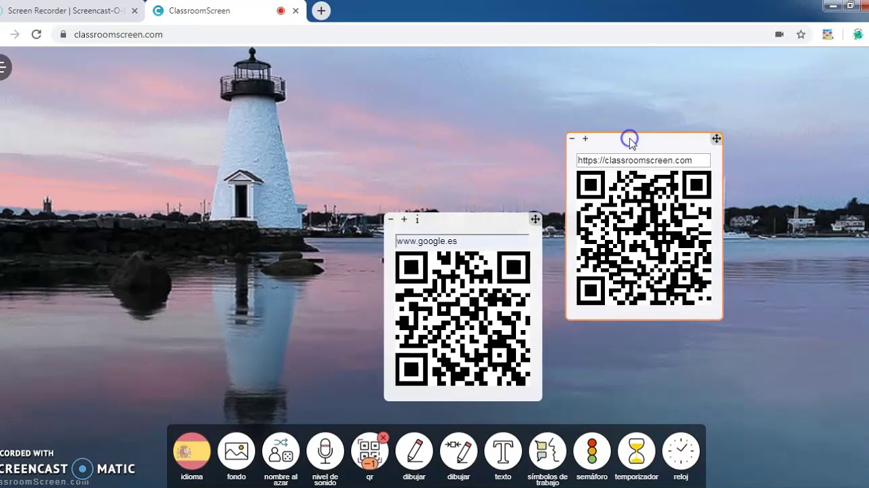Open the símbolos de trabajo work symbols tool

pos(548,451)
